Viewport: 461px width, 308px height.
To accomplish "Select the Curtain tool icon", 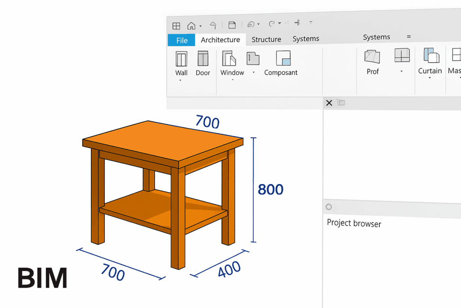I will tap(431, 56).
